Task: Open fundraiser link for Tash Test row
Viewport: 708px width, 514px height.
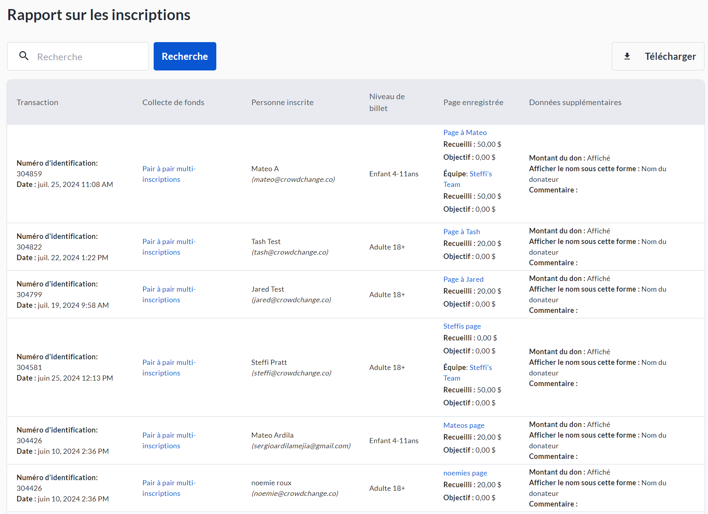Action: [x=169, y=247]
